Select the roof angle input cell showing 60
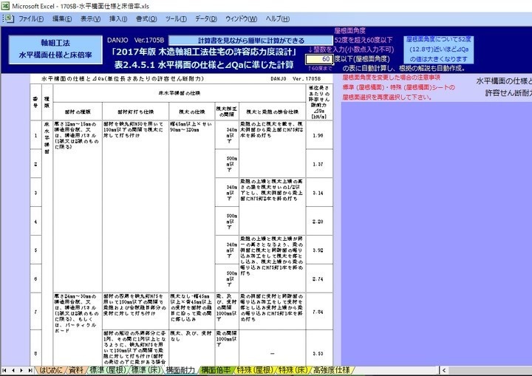Image resolution: width=532 pixels, height=376 pixels. pyautogui.click(x=319, y=59)
